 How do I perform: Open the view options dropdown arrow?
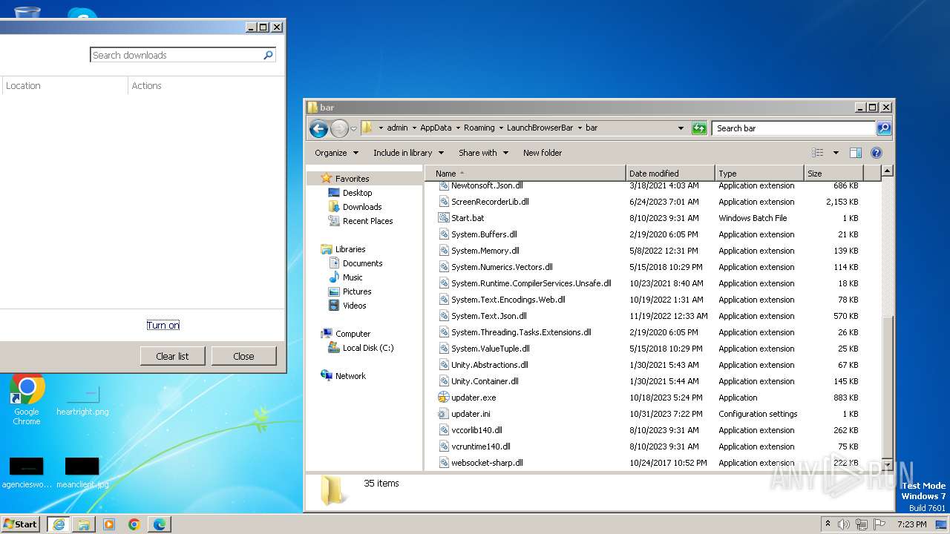coord(836,153)
